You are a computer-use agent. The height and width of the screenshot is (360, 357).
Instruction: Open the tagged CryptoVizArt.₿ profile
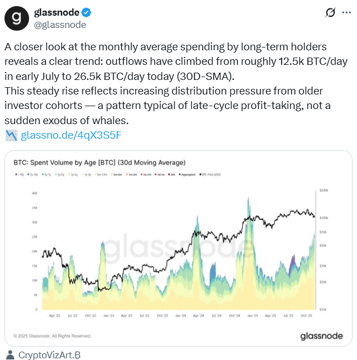point(50,354)
